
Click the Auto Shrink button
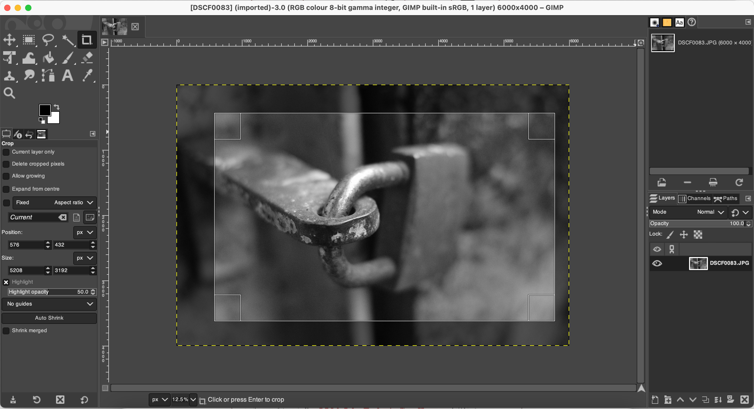49,318
